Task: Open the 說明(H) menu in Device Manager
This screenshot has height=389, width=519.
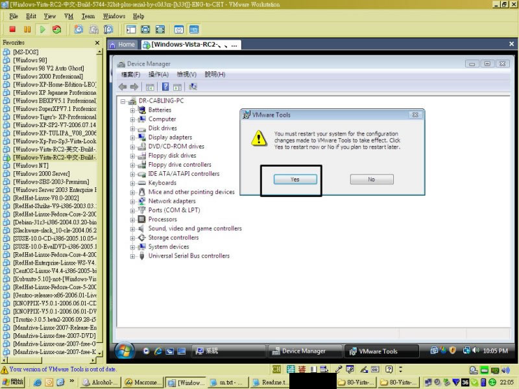Action: 215,75
